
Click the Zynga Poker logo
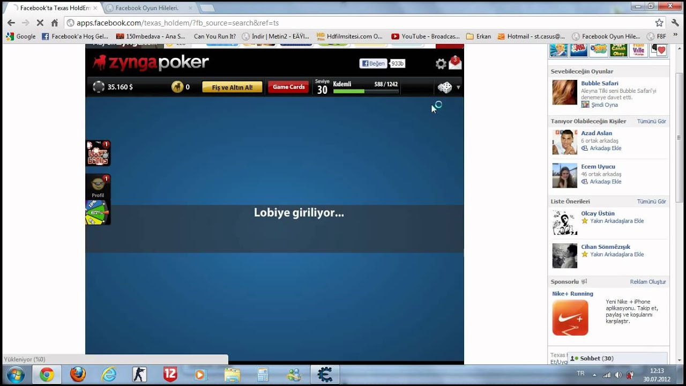(x=151, y=63)
